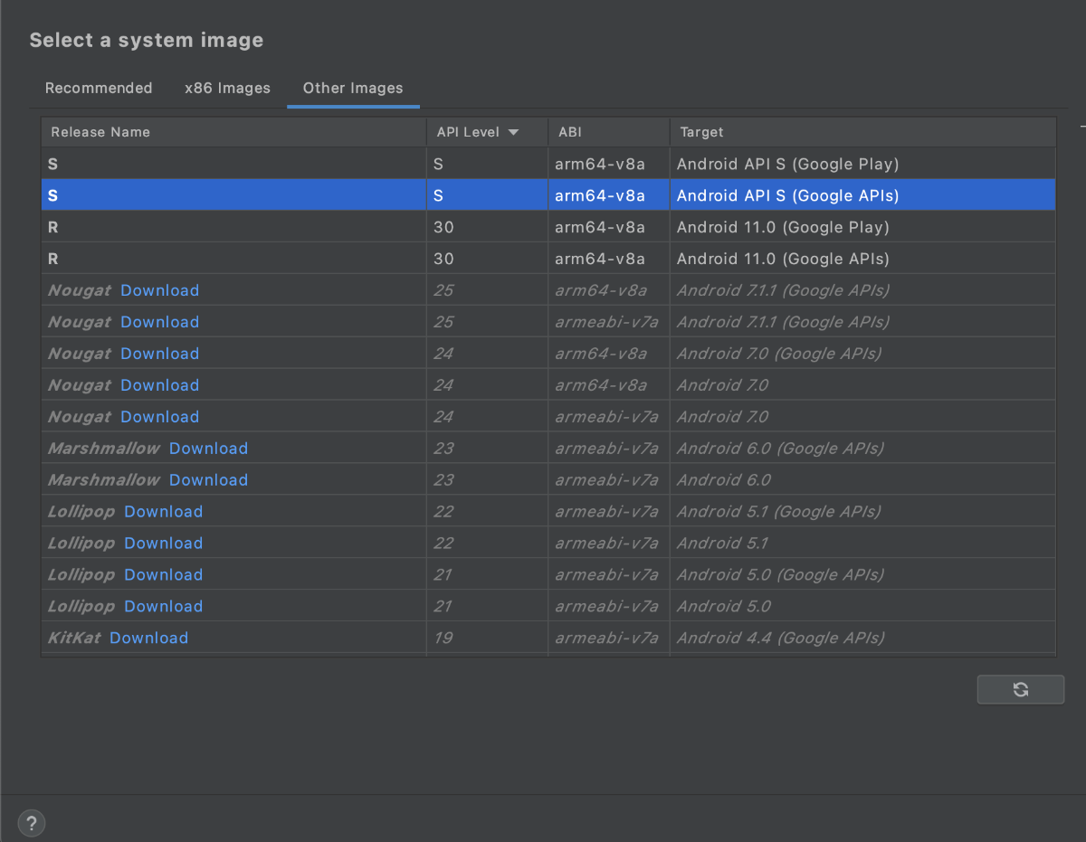Viewport: 1086px width, 842px height.
Task: Open the help question mark icon
Action: pos(32,824)
